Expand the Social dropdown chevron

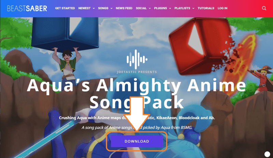(x=150, y=9)
